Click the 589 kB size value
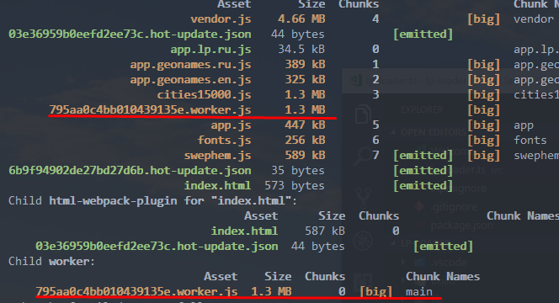The width and height of the screenshot is (559, 303). (305, 155)
